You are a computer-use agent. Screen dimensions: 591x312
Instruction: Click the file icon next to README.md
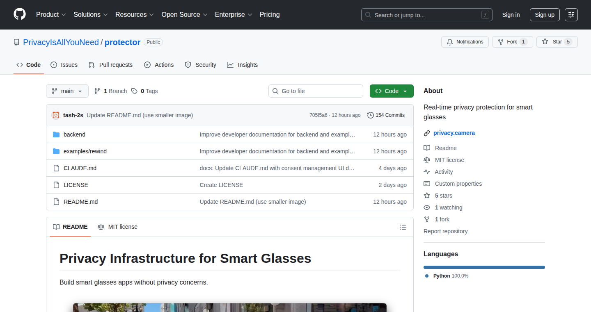pyautogui.click(x=56, y=202)
